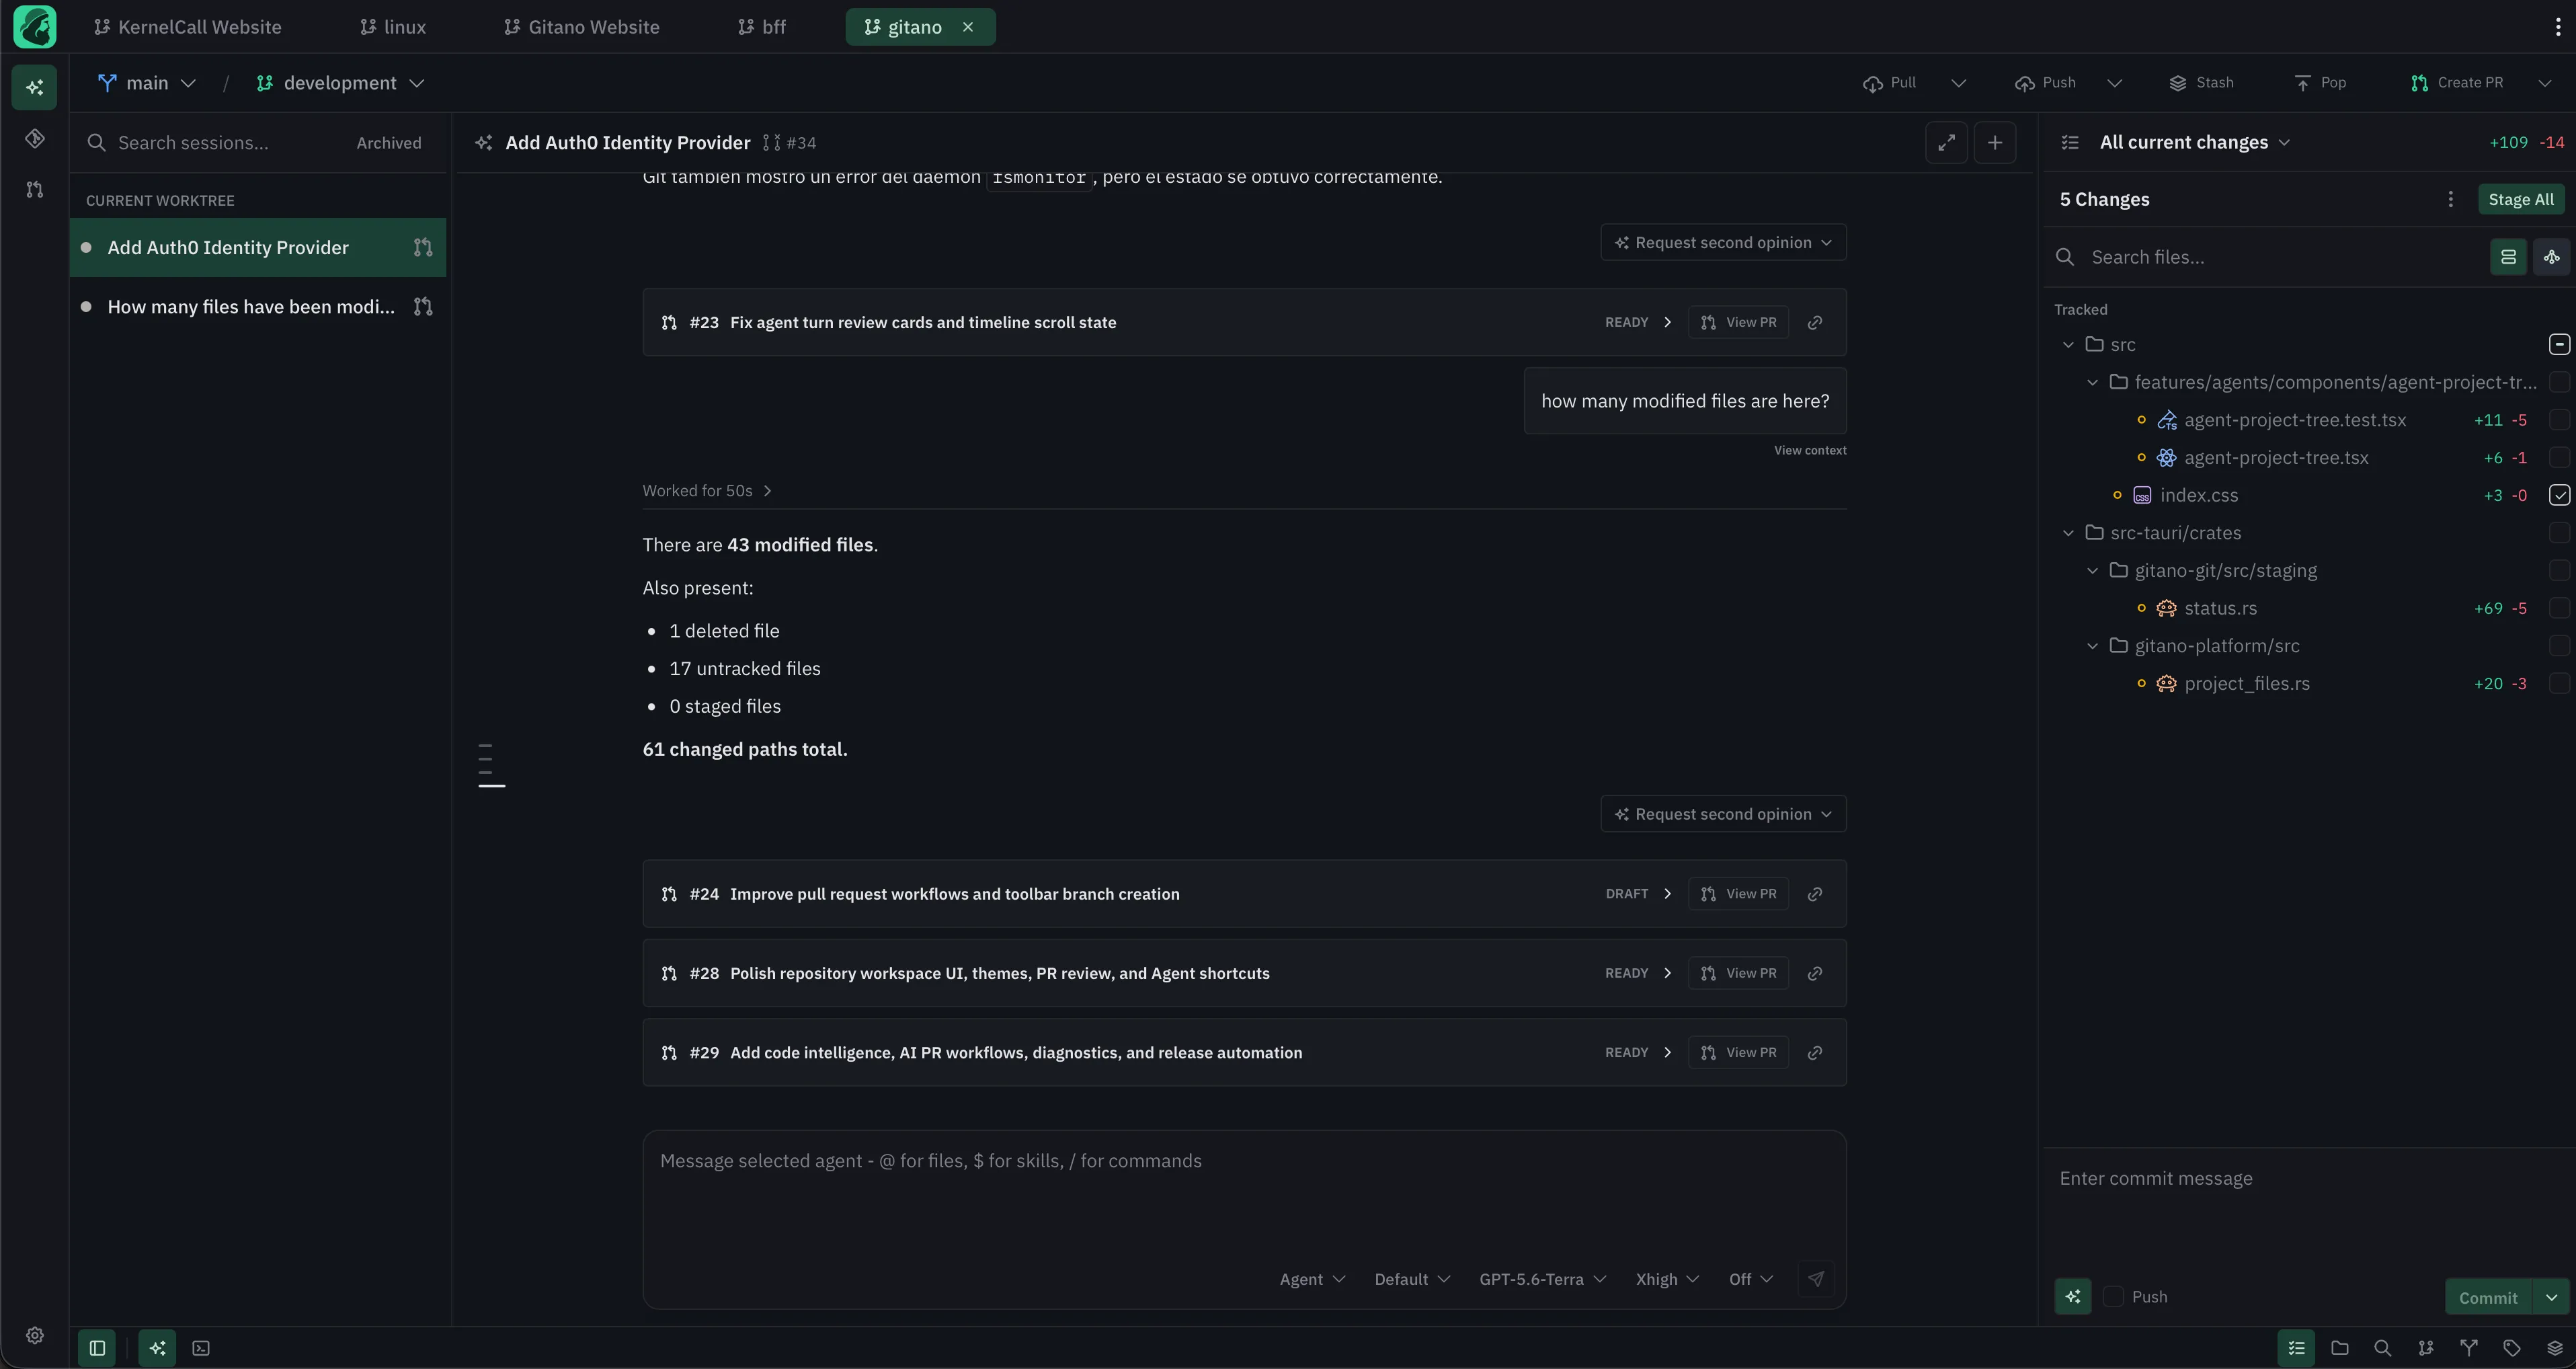This screenshot has width=2576, height=1369.
Task: Switch to bff tab
Action: tap(762, 27)
